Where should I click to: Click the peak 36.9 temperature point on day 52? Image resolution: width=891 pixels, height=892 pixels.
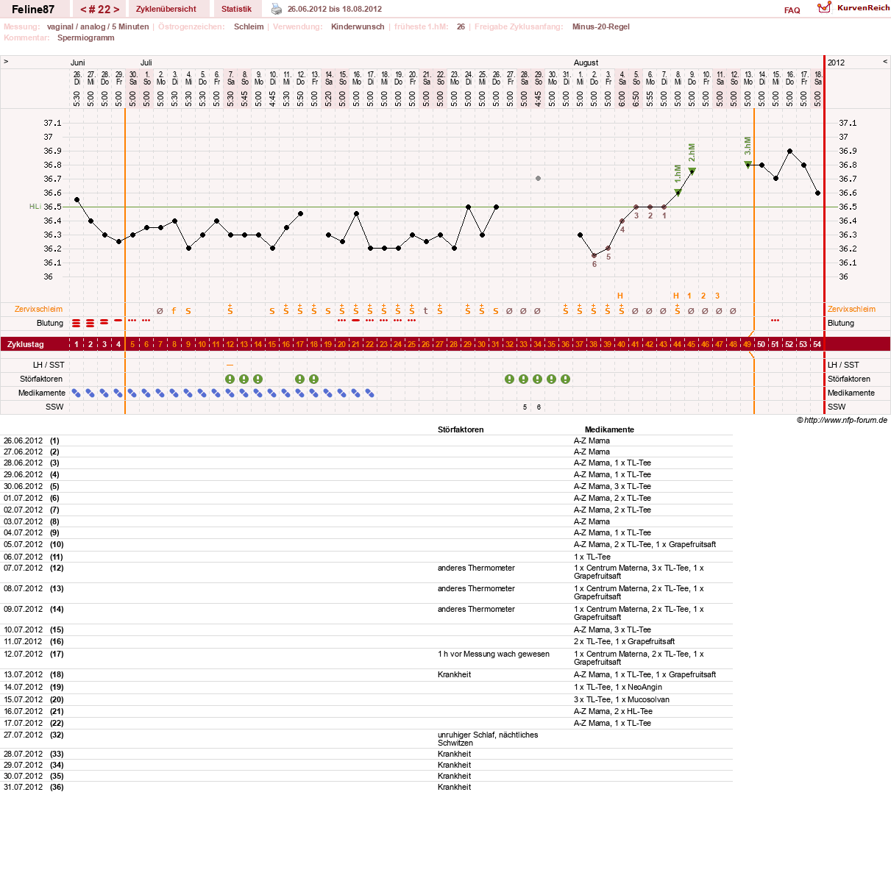click(x=790, y=151)
